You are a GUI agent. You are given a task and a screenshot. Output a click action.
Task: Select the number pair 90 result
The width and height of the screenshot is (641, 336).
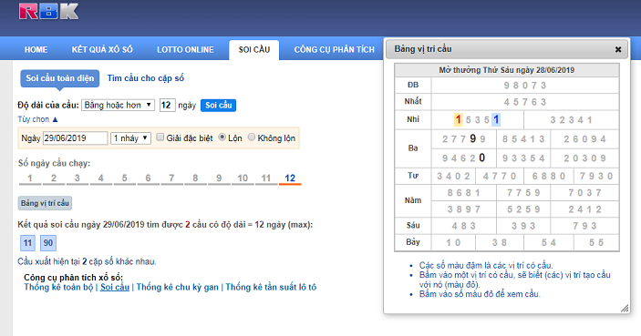click(48, 243)
